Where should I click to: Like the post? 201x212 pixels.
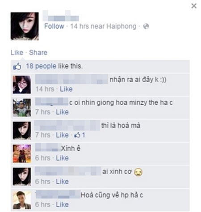17,52
